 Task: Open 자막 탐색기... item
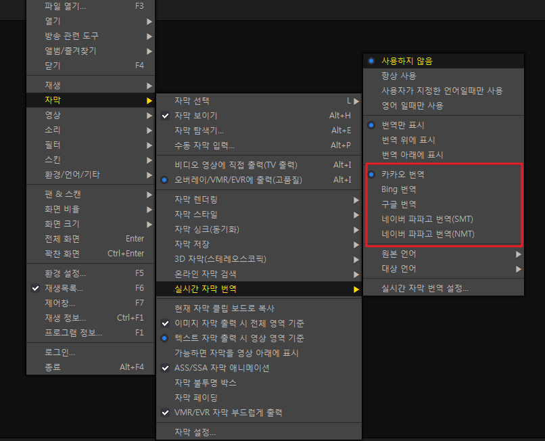[259, 131]
